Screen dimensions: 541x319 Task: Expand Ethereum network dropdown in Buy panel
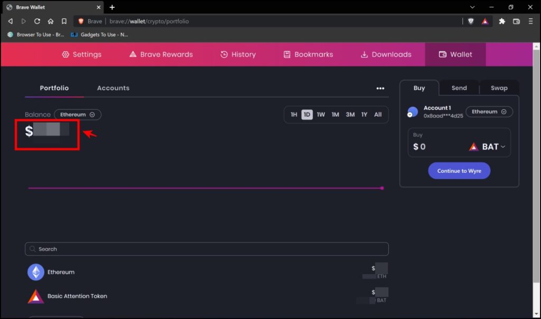[x=489, y=112]
